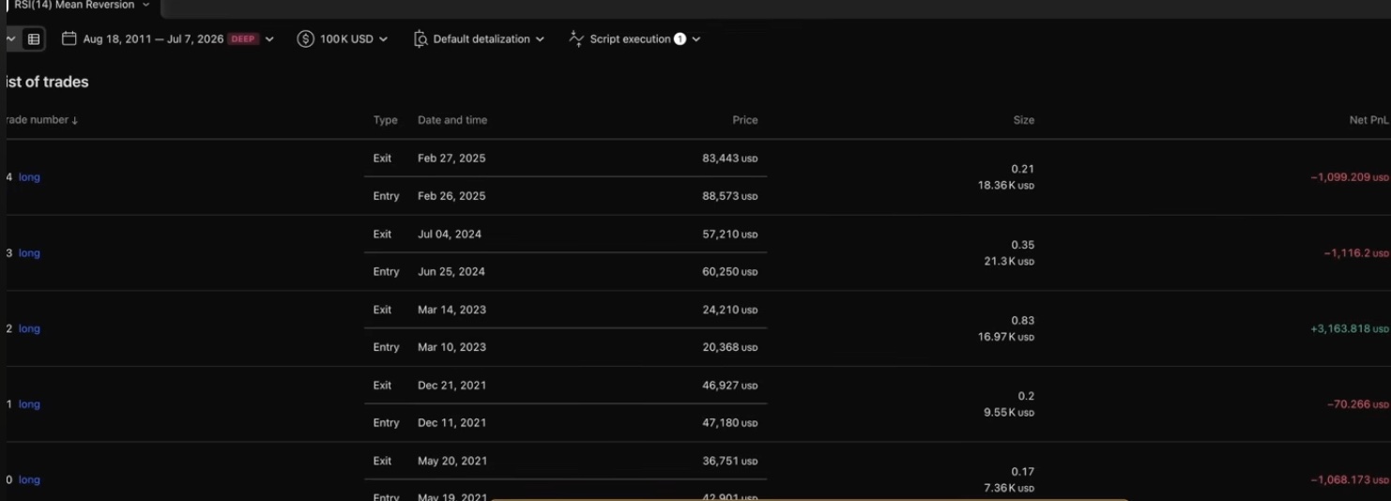Image resolution: width=1391 pixels, height=501 pixels.
Task: Select the Dec 11, 2021 entry date
Action: click(x=451, y=423)
